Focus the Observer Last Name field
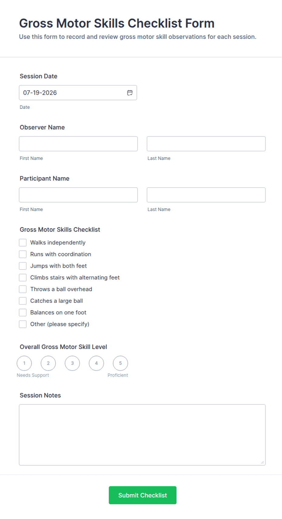The image size is (282, 519). 206,144
